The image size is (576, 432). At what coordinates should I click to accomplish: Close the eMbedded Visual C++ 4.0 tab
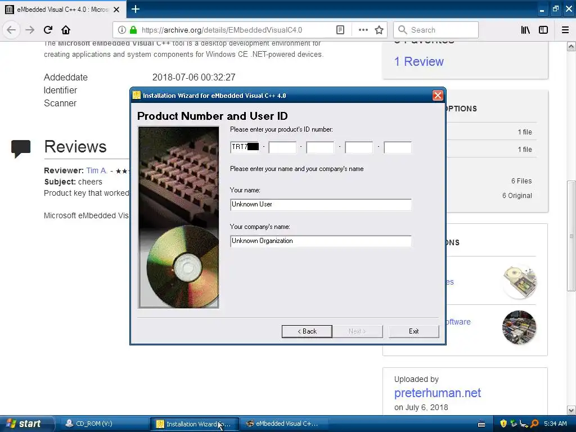click(116, 10)
